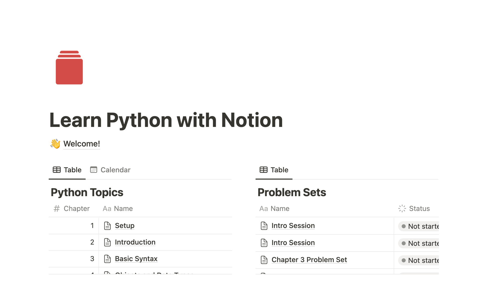Image resolution: width=482 pixels, height=301 pixels.
Task: Click page icon beside Chapter 3 Problem Set
Action: click(264, 260)
